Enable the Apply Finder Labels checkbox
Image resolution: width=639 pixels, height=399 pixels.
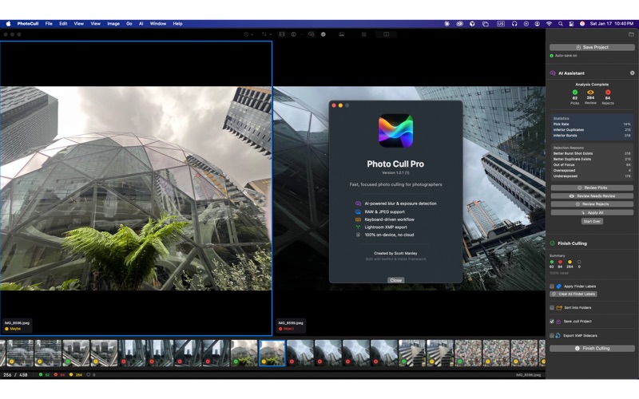552,286
